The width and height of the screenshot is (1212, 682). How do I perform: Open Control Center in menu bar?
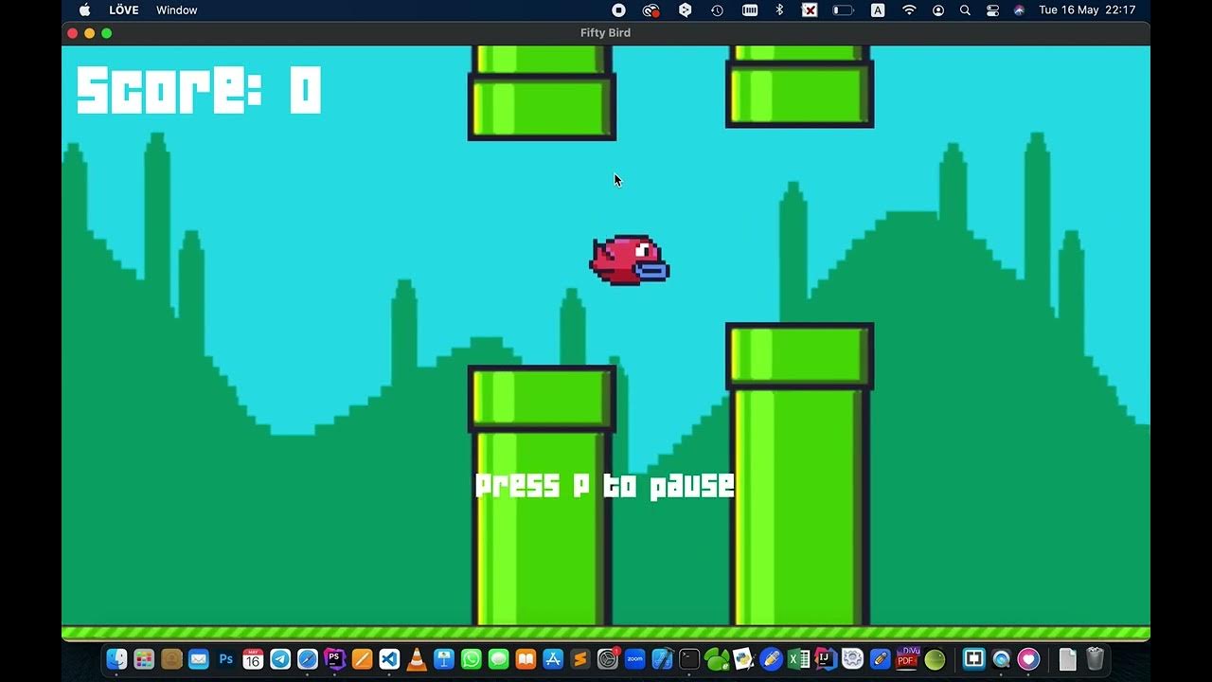(x=992, y=10)
